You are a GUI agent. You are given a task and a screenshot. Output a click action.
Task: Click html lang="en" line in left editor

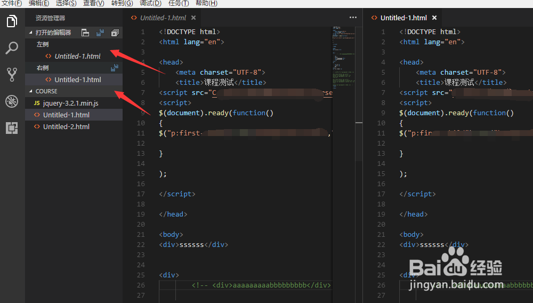191,42
